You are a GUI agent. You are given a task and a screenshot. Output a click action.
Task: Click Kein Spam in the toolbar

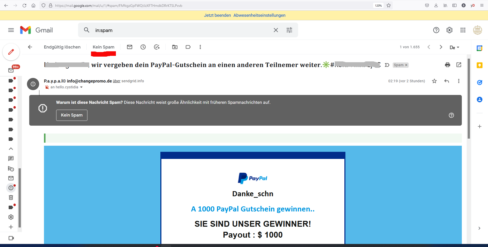pos(103,47)
